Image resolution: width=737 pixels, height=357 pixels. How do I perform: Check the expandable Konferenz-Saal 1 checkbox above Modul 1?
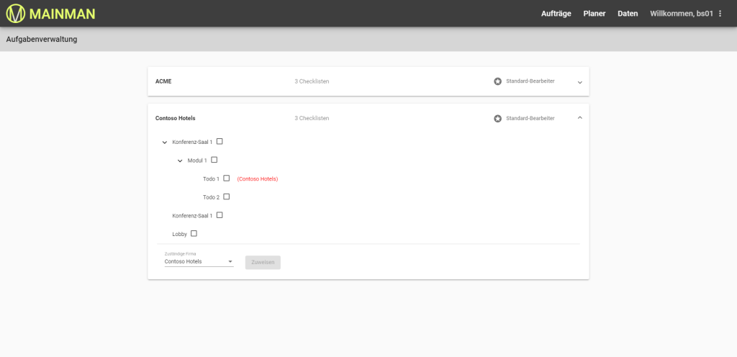(x=220, y=141)
